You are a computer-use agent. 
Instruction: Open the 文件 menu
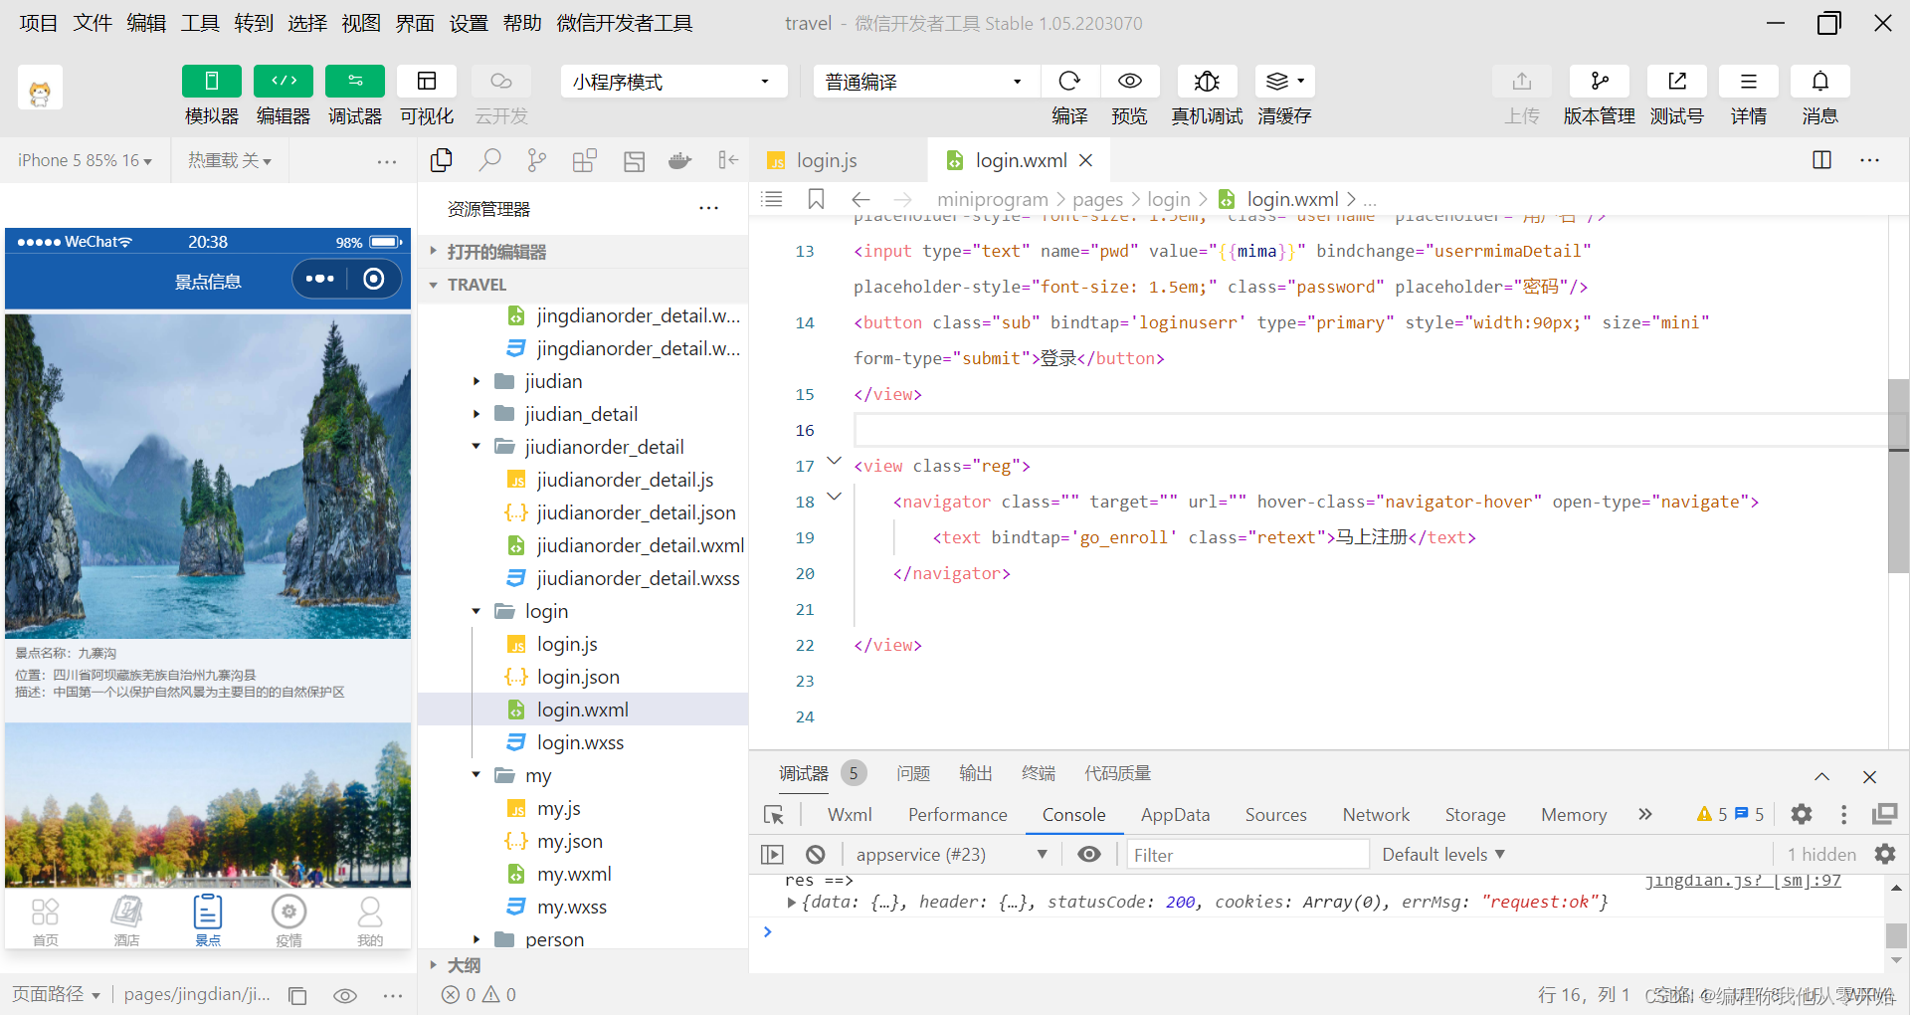click(x=93, y=23)
